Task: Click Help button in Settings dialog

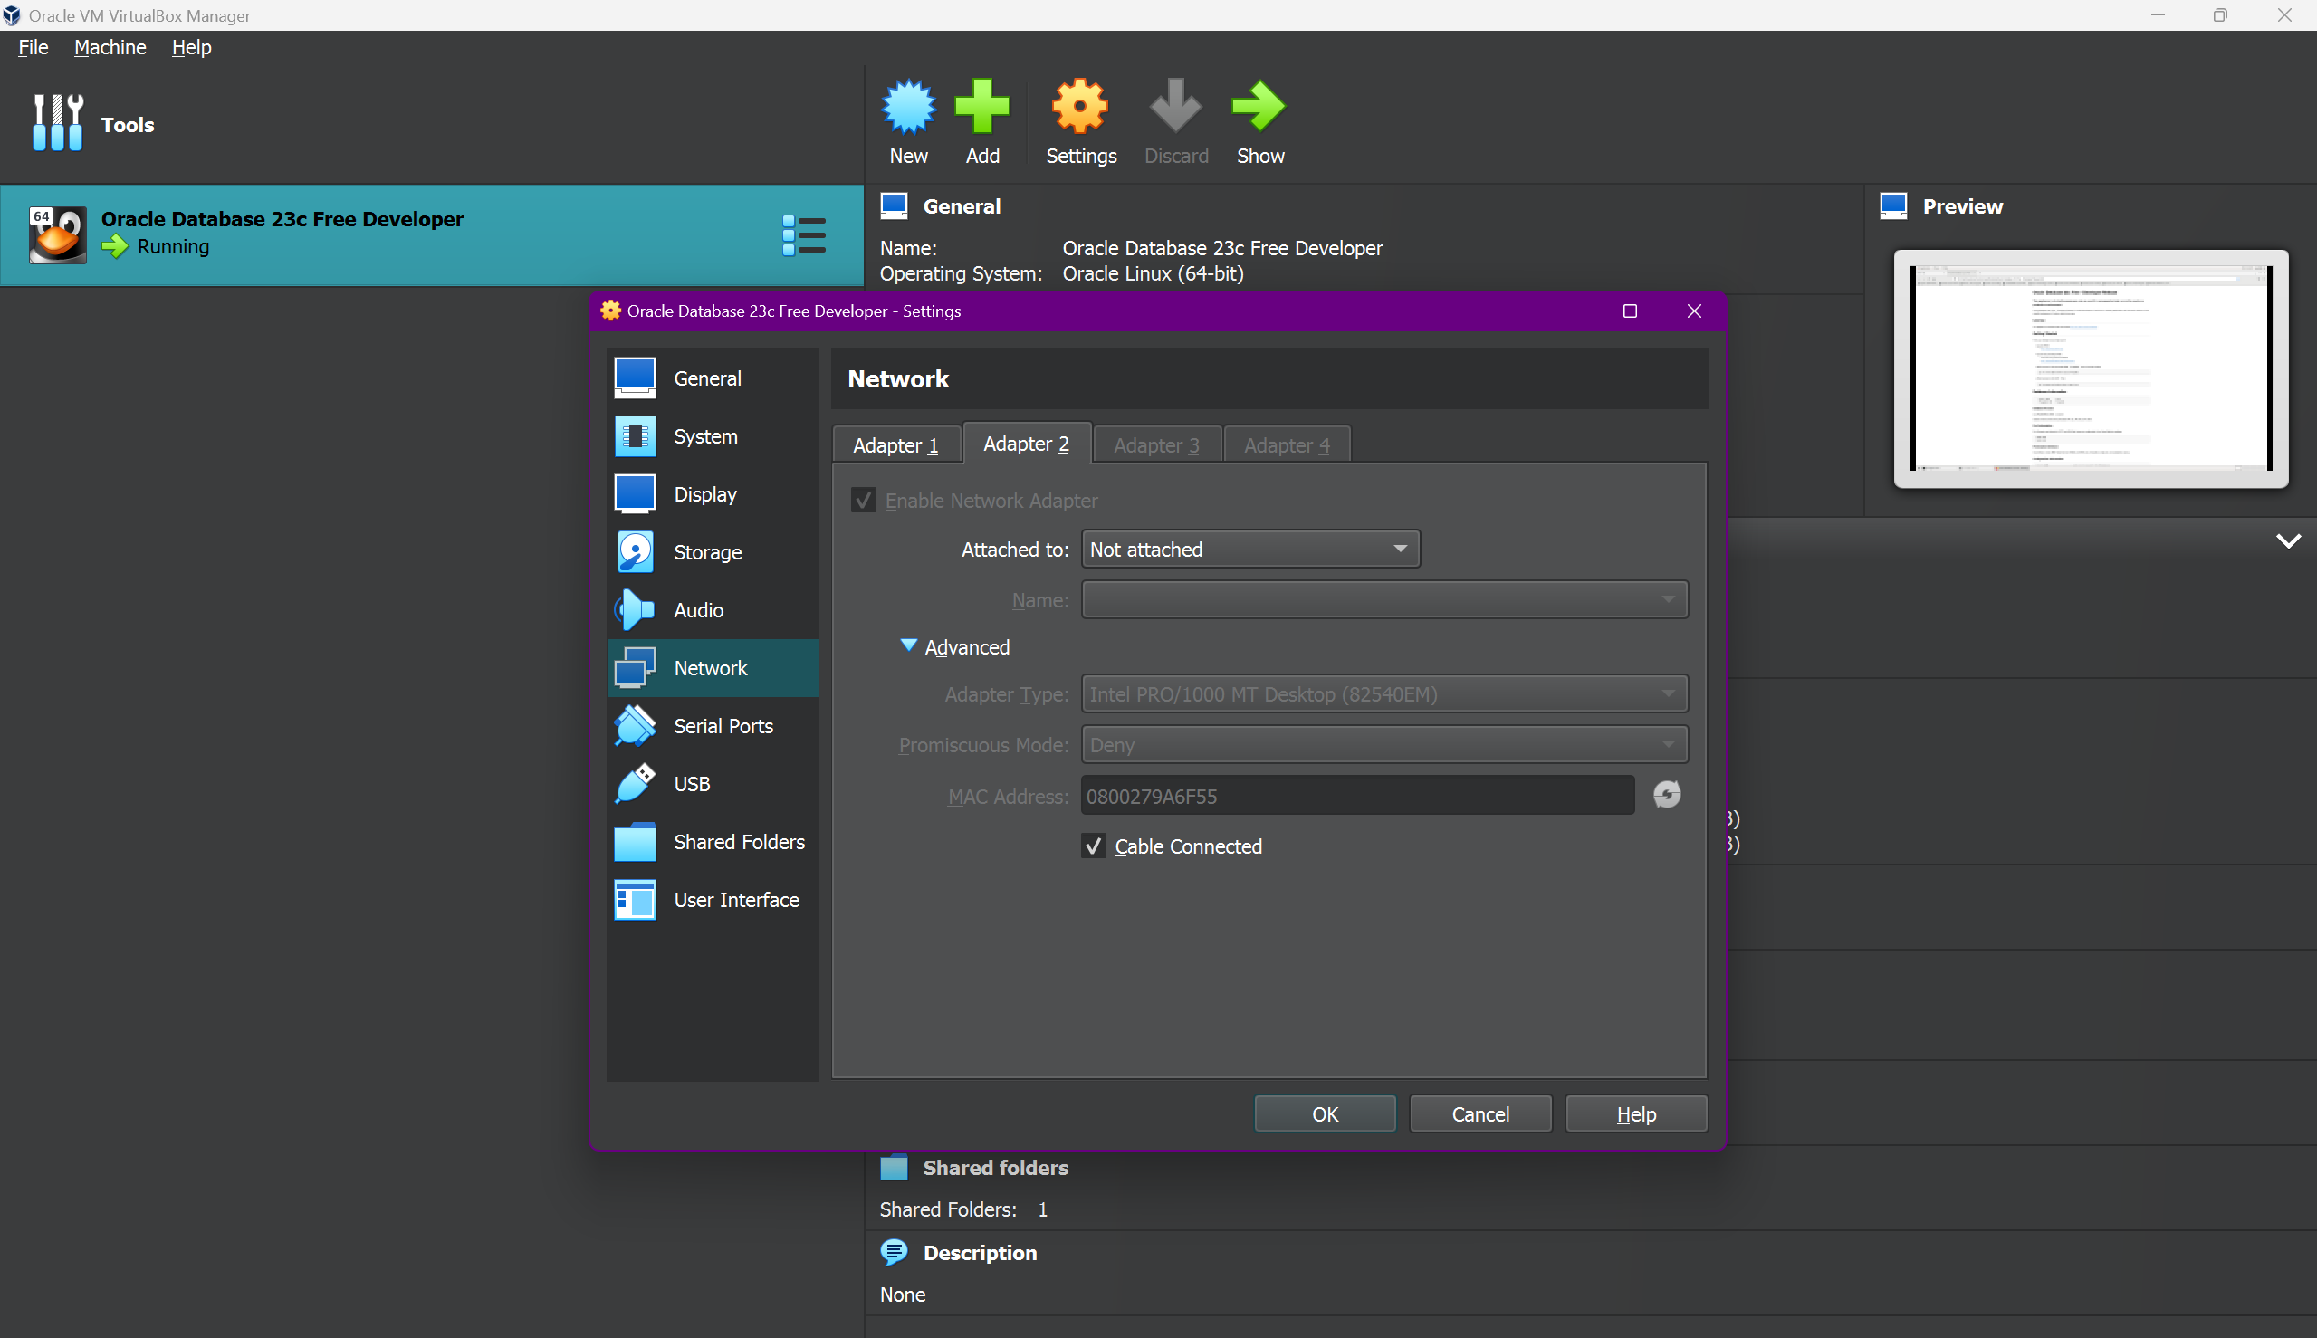Action: tap(1636, 1113)
